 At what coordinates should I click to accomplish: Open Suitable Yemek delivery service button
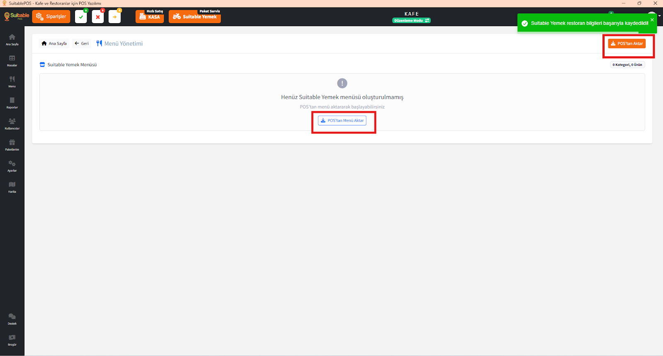pyautogui.click(x=195, y=17)
